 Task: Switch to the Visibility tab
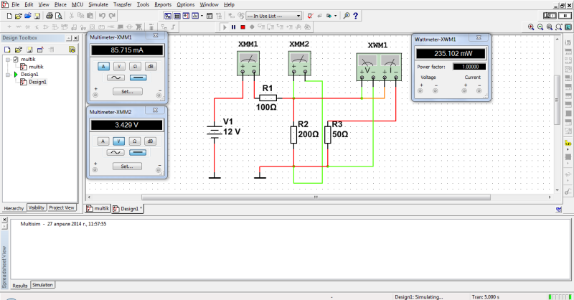click(x=37, y=207)
